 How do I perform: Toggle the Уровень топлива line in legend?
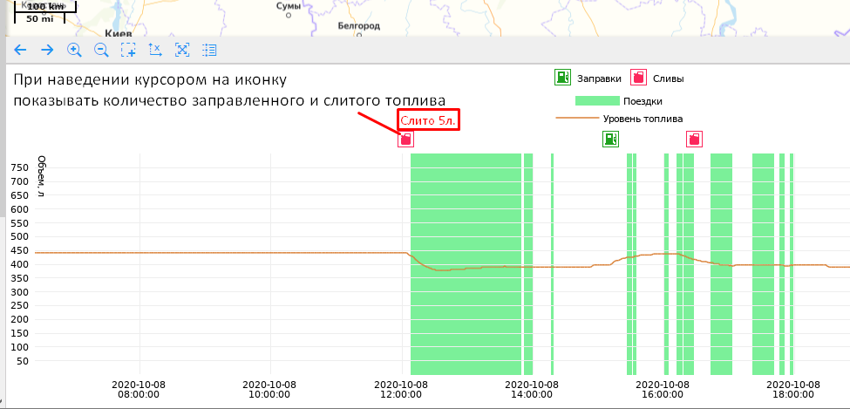(x=643, y=119)
